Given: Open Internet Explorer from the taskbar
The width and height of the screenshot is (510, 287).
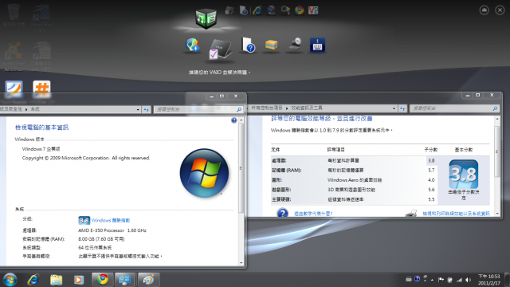Looking at the screenshot, I should [x=33, y=280].
